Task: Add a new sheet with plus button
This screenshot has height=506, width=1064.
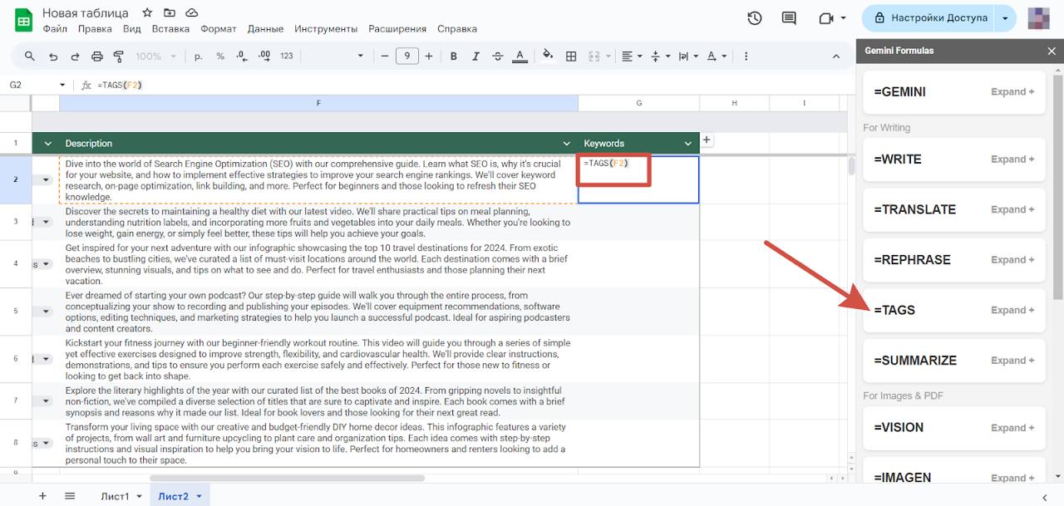Action: [x=42, y=496]
